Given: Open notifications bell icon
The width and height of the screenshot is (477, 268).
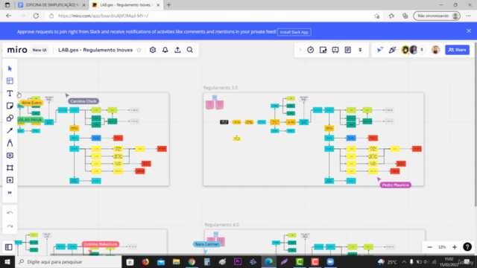Looking at the screenshot, I should click(x=165, y=50).
